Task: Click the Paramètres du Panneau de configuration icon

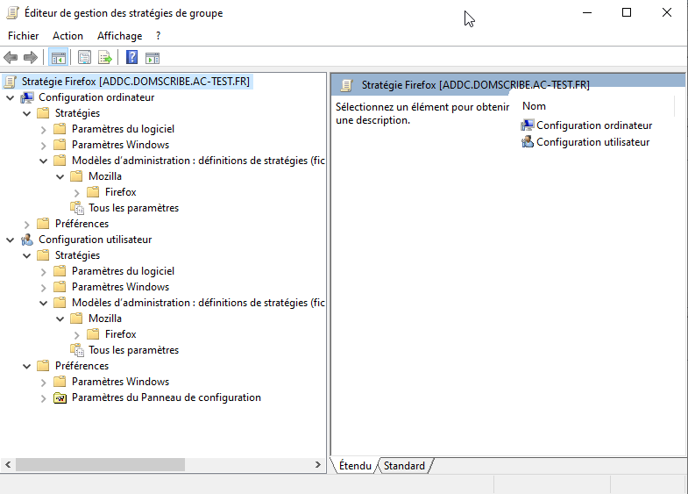Action: tap(60, 397)
